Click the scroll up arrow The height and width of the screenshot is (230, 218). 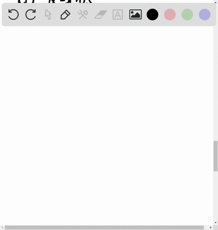pyautogui.click(x=216, y=2)
